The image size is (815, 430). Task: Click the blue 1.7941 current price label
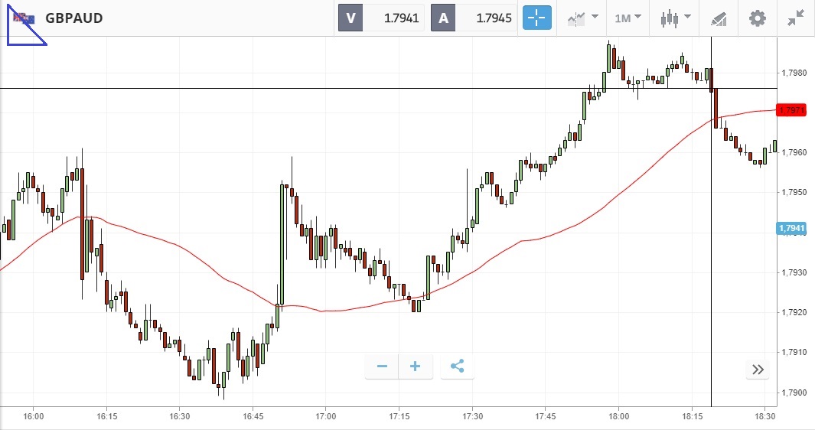click(791, 228)
